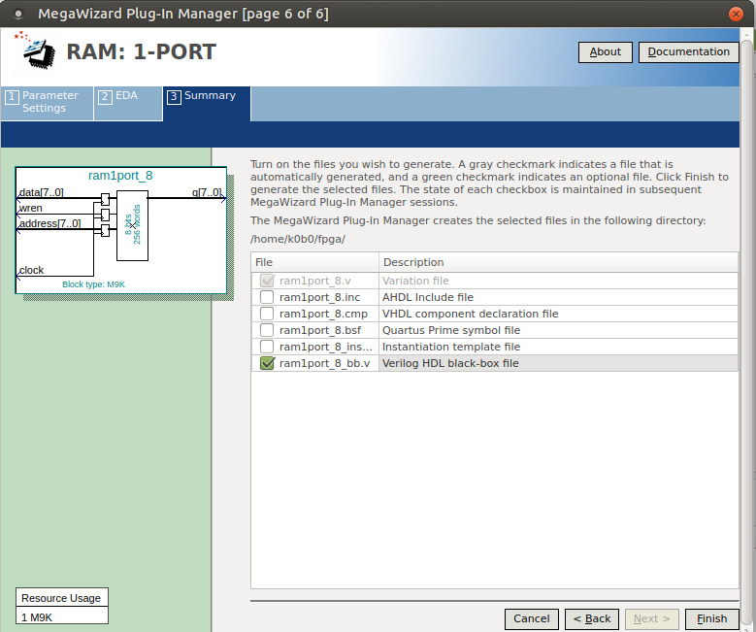Go Back to previous page

tap(592, 619)
